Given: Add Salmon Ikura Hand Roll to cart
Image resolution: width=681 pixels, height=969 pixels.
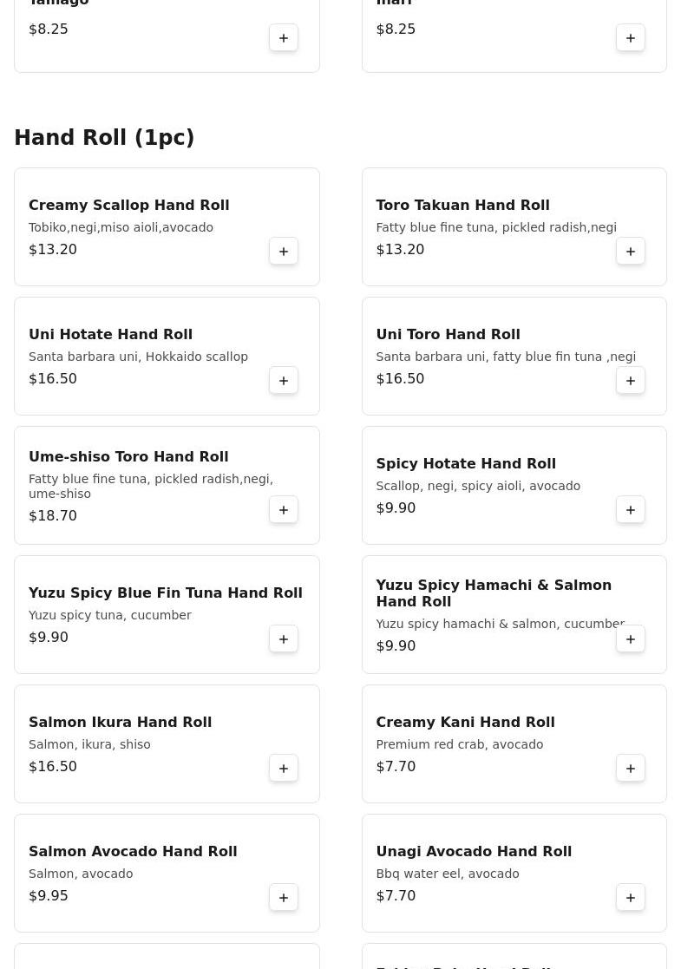Looking at the screenshot, I should pos(284,769).
